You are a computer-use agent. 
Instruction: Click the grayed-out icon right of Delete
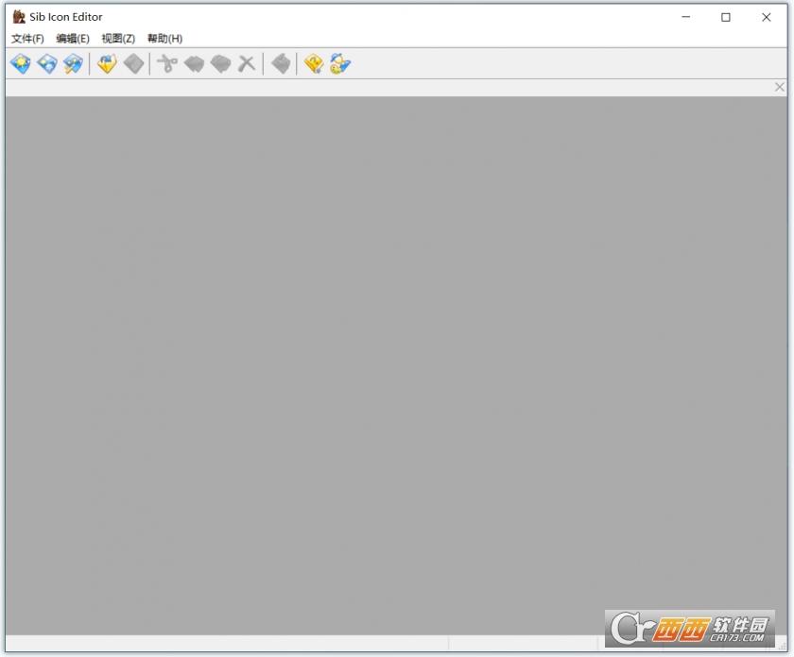click(280, 64)
